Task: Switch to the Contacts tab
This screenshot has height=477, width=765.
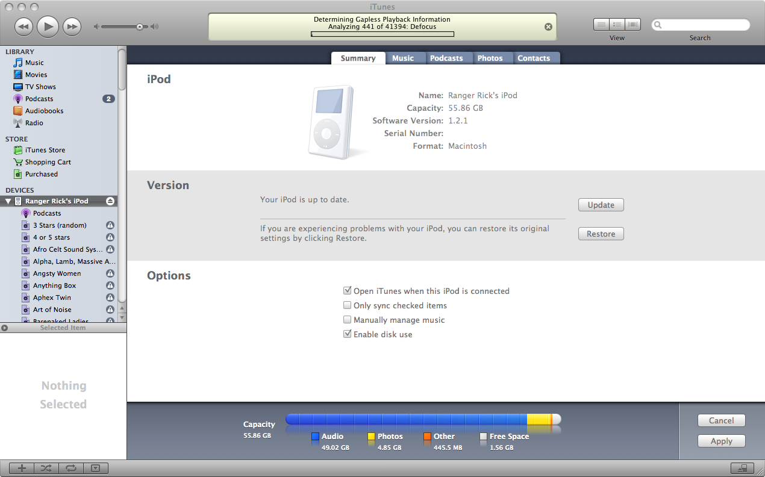Action: coord(534,58)
